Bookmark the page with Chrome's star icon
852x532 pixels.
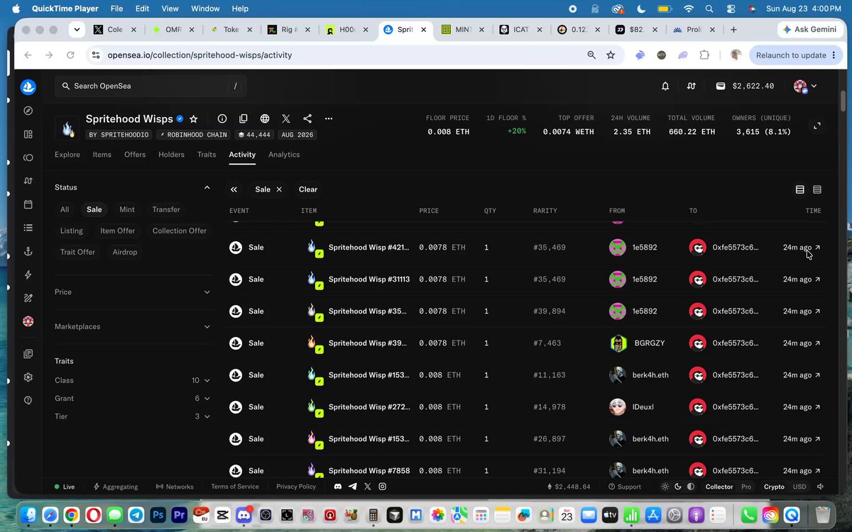[x=611, y=55]
